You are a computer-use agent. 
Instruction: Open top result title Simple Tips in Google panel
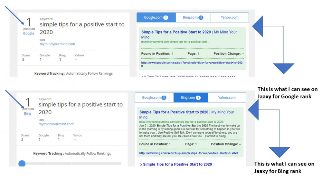[189, 34]
